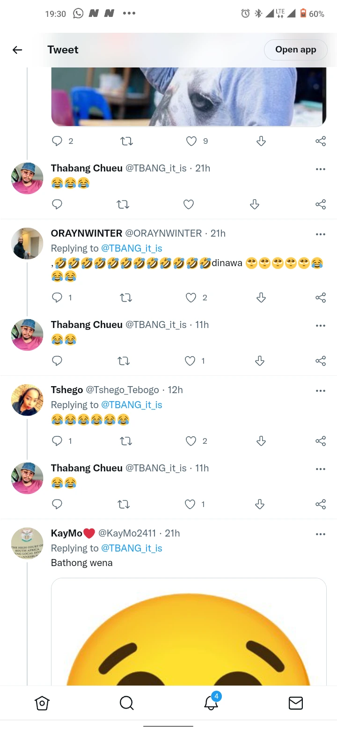View ORAYNWINTER's profile picture
Screen dimensions: 337x731
pos(27,244)
